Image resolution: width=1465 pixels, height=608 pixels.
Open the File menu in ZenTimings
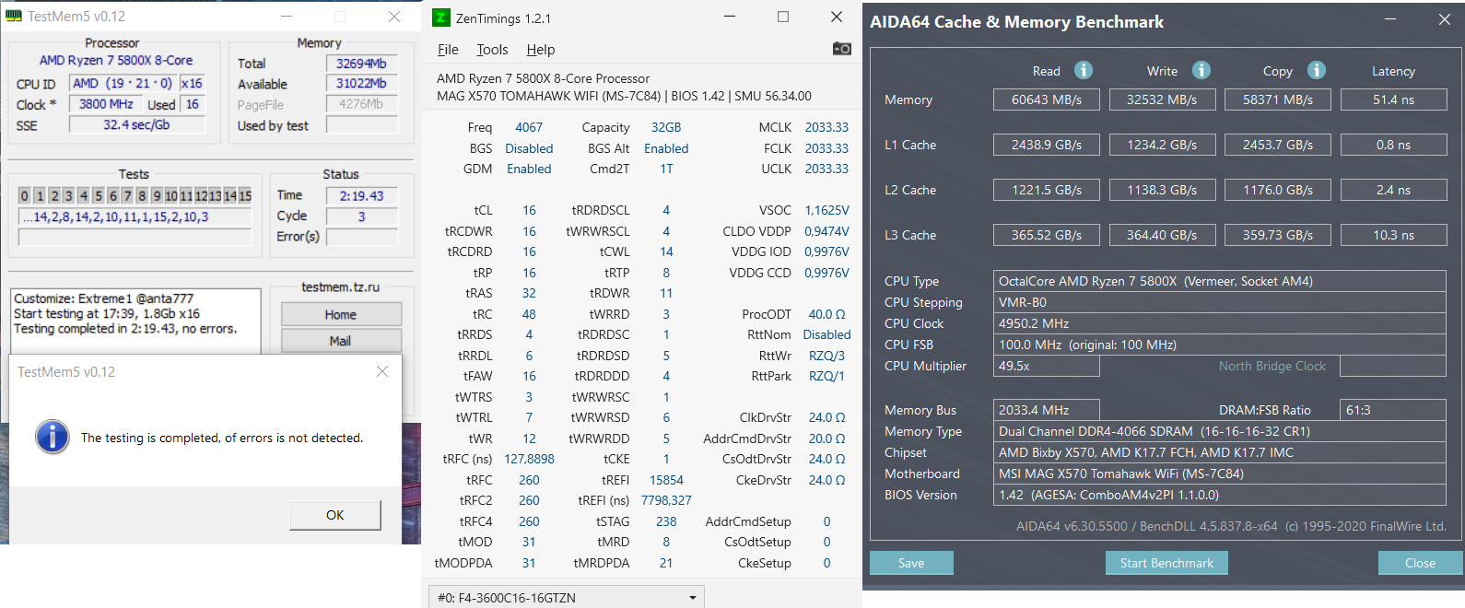[448, 50]
